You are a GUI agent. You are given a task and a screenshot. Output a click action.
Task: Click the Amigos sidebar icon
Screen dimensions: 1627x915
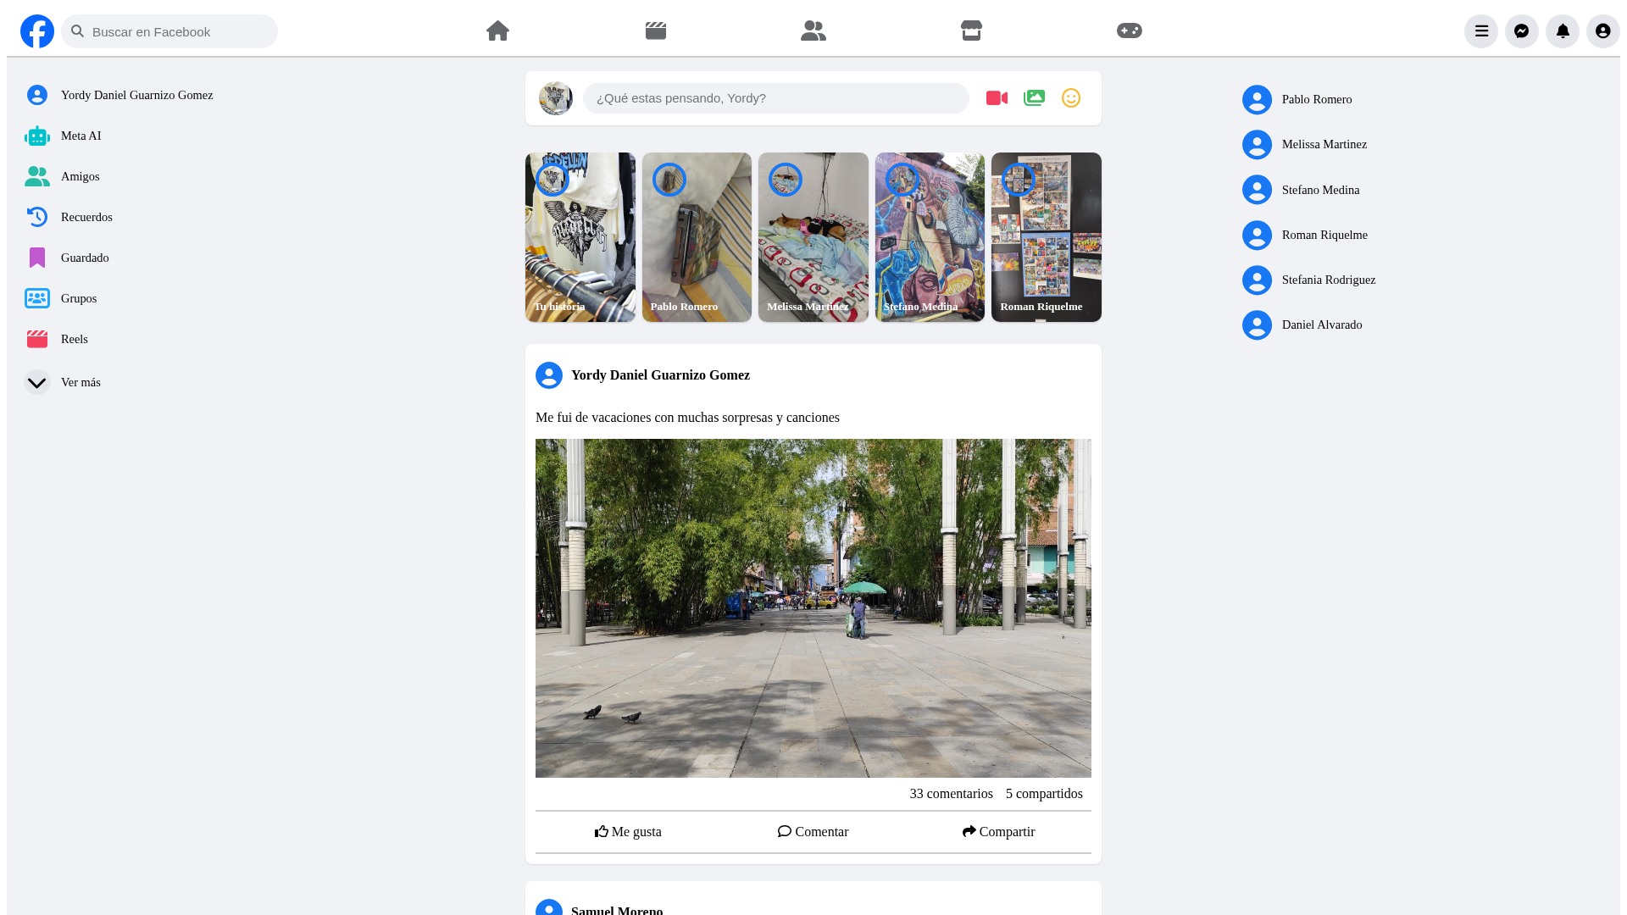pyautogui.click(x=37, y=176)
